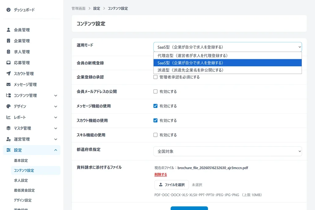Click 管理画面 breadcrumb link
This screenshot has width=315, height=210.
pos(78,8)
